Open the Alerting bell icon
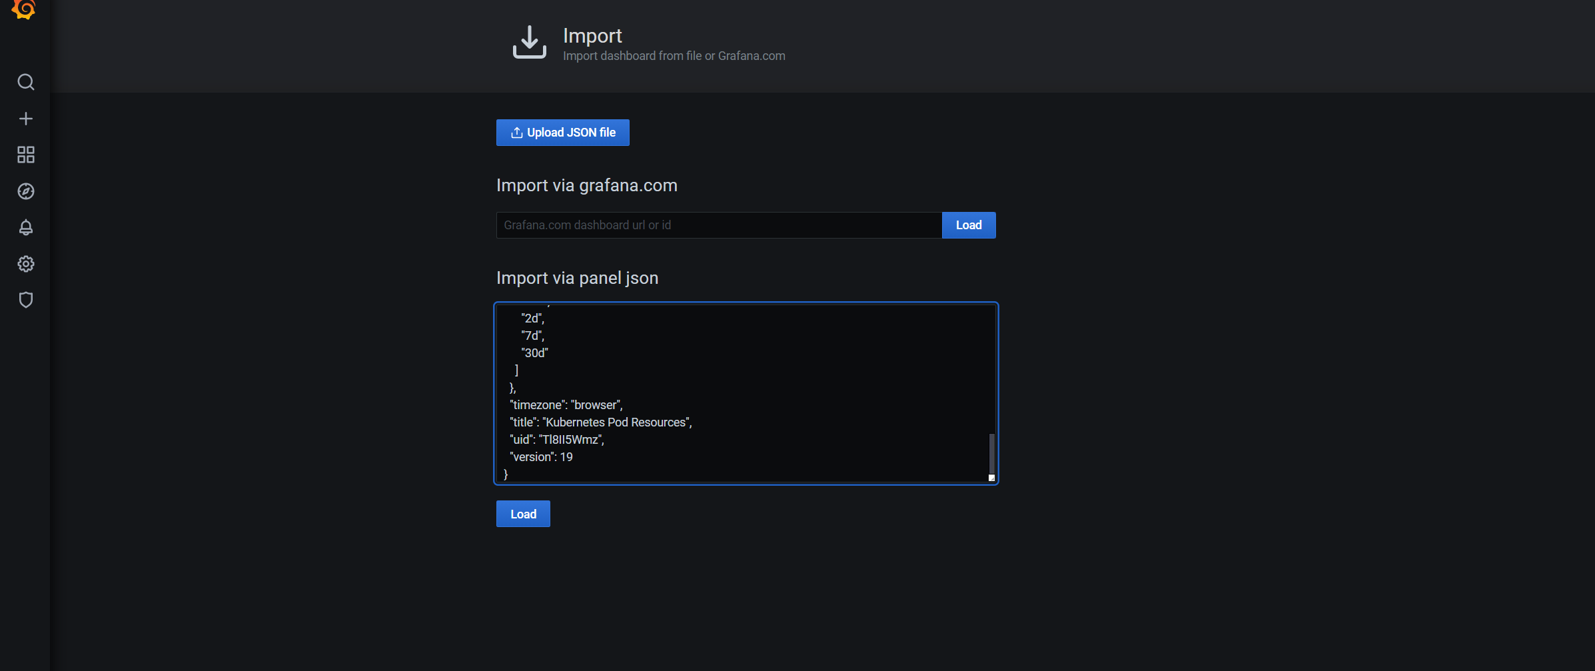 pyautogui.click(x=25, y=227)
